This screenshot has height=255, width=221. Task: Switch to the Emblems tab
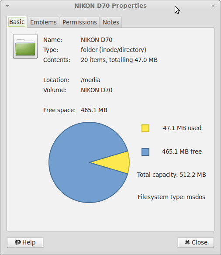click(43, 22)
